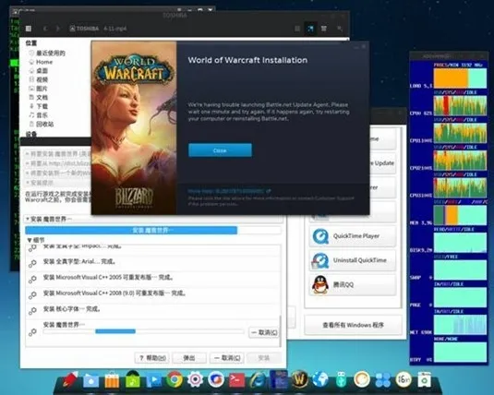Click the teal USB device dock icon

coord(341,379)
